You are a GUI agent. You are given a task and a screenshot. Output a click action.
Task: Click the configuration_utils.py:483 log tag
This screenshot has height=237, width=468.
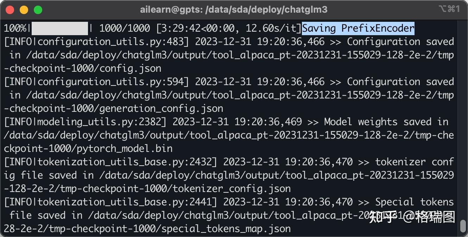(111, 41)
